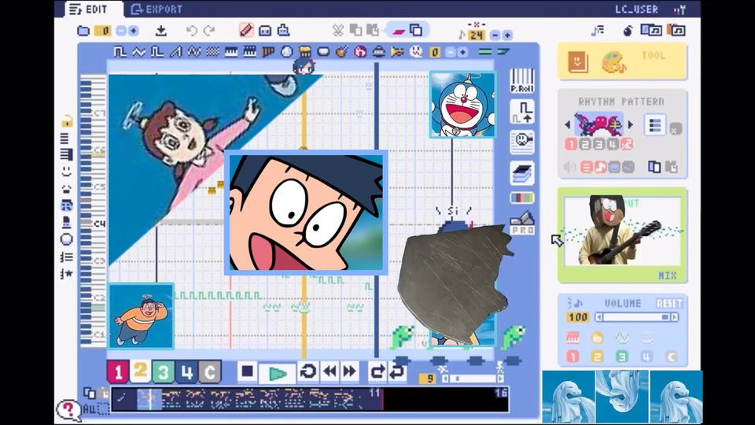Select track 4 button
Screen dimensions: 755x425
(186, 372)
